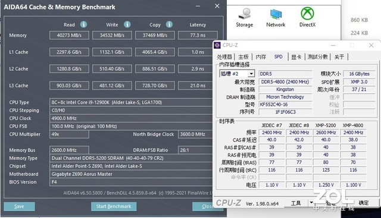Click Memory Write value 34532 MB/s
This screenshot has height=218, width=381.
pyautogui.click(x=112, y=35)
